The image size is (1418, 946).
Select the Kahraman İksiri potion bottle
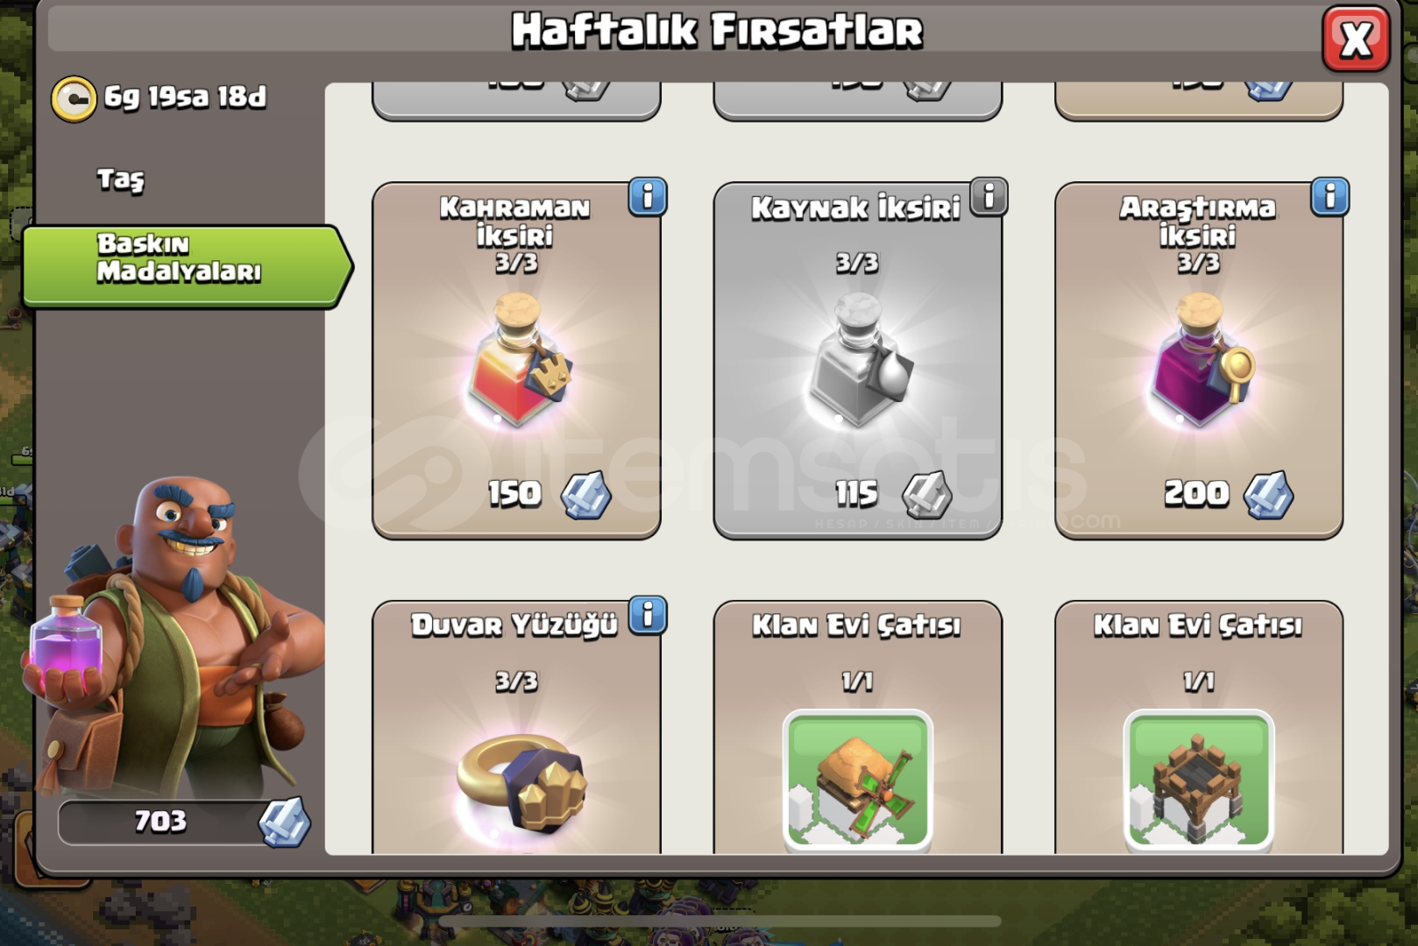click(x=518, y=362)
